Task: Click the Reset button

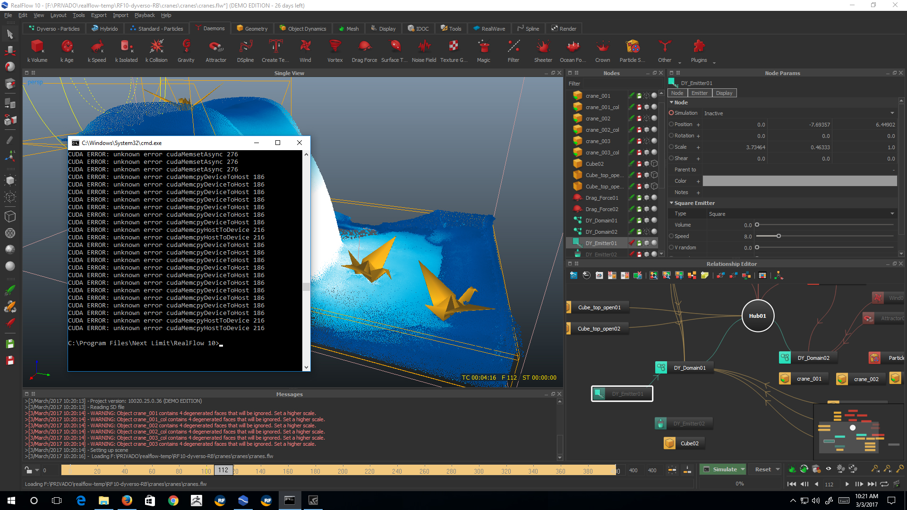Action: 763,469
